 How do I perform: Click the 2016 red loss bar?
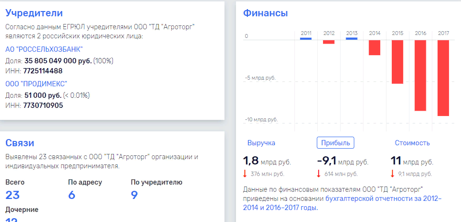click(421, 75)
